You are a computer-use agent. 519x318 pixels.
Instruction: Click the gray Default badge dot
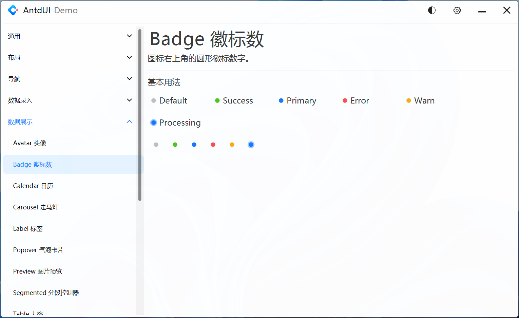point(154,100)
